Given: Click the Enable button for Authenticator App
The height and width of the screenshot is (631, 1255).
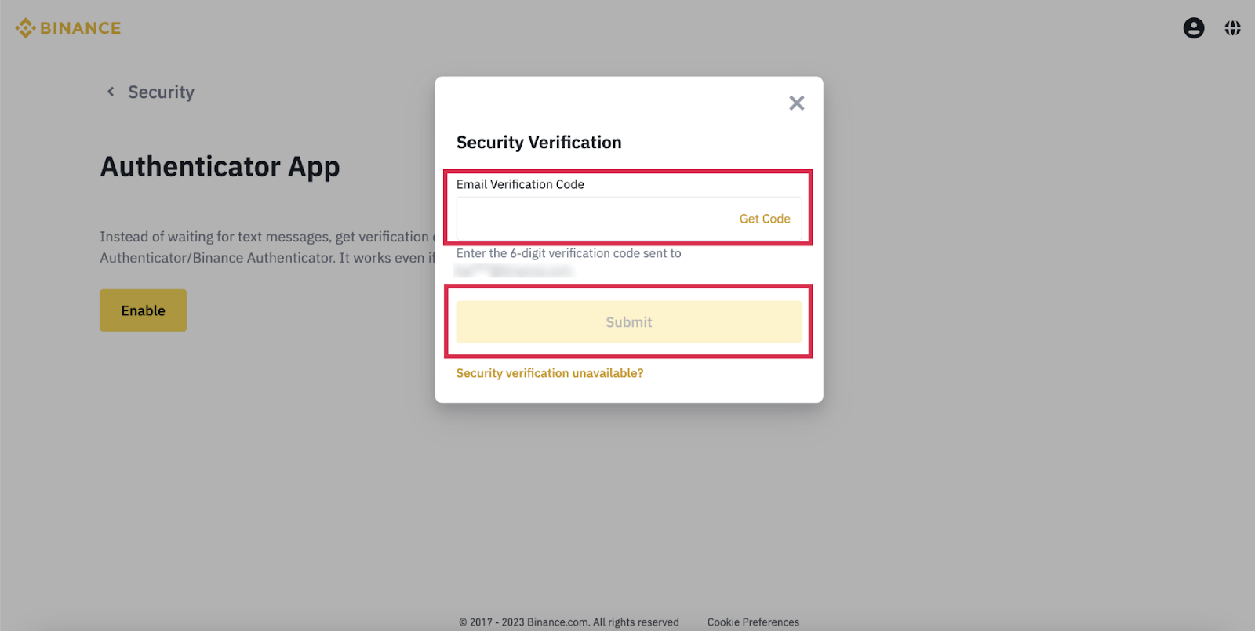Looking at the screenshot, I should [x=143, y=310].
